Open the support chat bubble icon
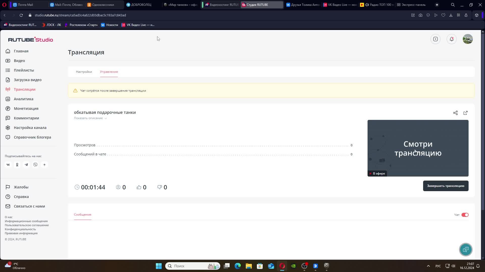Image resolution: width=485 pixels, height=272 pixels. (466, 249)
